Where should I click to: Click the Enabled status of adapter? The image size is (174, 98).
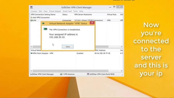[80, 53]
